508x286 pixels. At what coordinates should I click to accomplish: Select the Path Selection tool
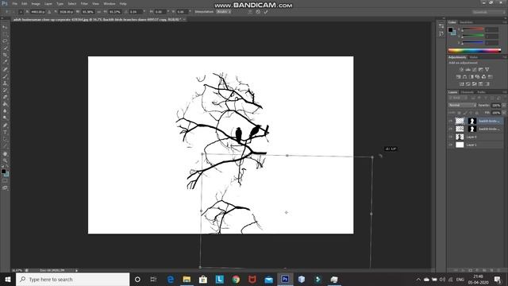(x=5, y=139)
